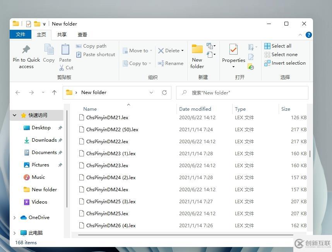Screen dimensions: 332x252
Task: Click inside the search 'New folder' box
Action: (x=242, y=93)
